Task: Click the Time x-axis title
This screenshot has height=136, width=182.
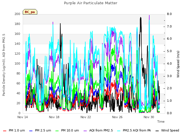Action: pos(161,122)
